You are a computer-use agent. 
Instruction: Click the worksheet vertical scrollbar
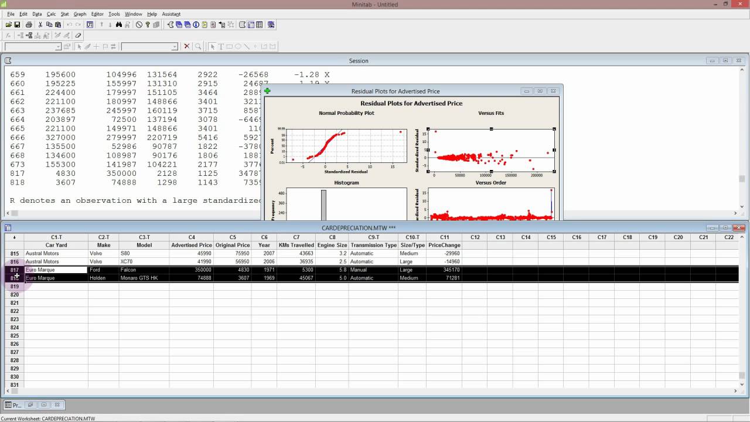(742, 311)
